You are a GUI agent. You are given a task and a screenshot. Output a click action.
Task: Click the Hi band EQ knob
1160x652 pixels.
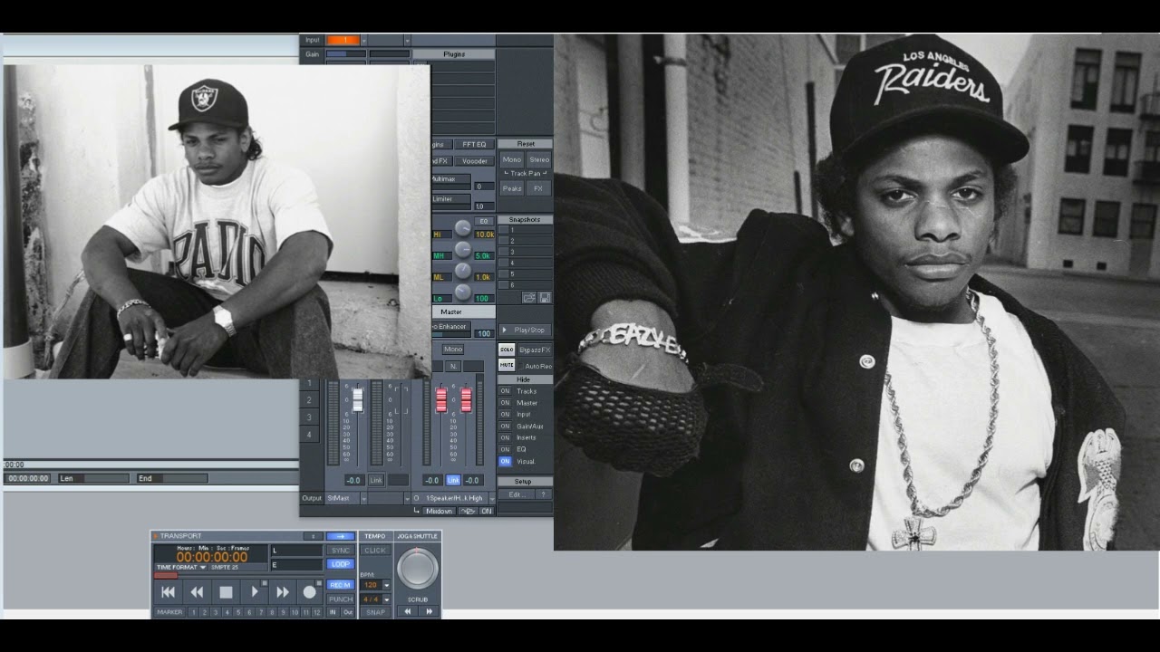(x=463, y=228)
